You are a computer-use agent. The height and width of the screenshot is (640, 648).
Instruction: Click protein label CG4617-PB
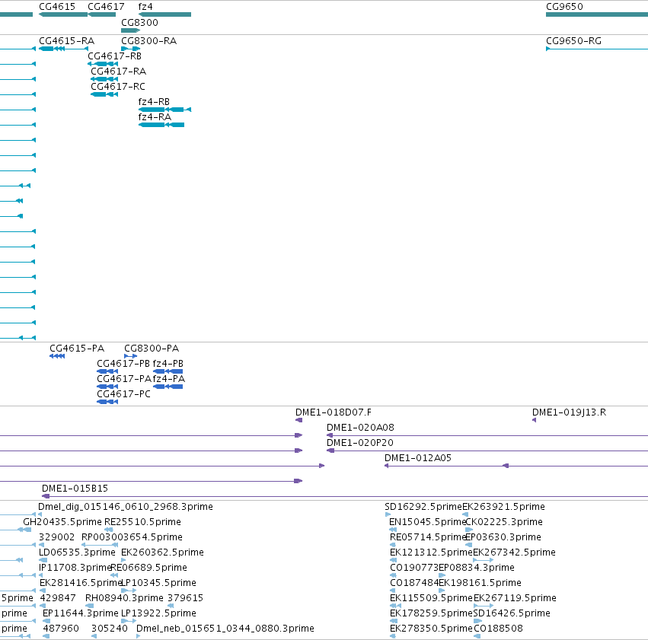123,364
